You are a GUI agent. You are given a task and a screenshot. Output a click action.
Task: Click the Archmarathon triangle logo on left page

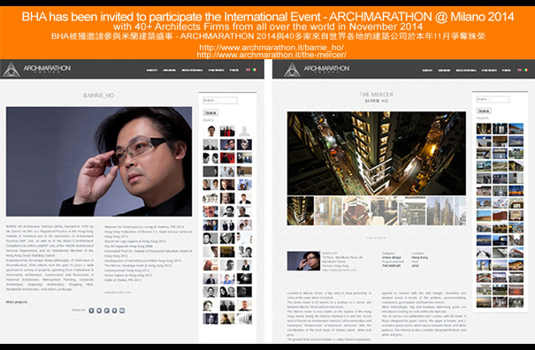11,69
